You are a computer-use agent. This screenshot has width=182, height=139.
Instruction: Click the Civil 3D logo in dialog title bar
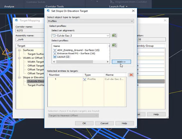[48, 11]
